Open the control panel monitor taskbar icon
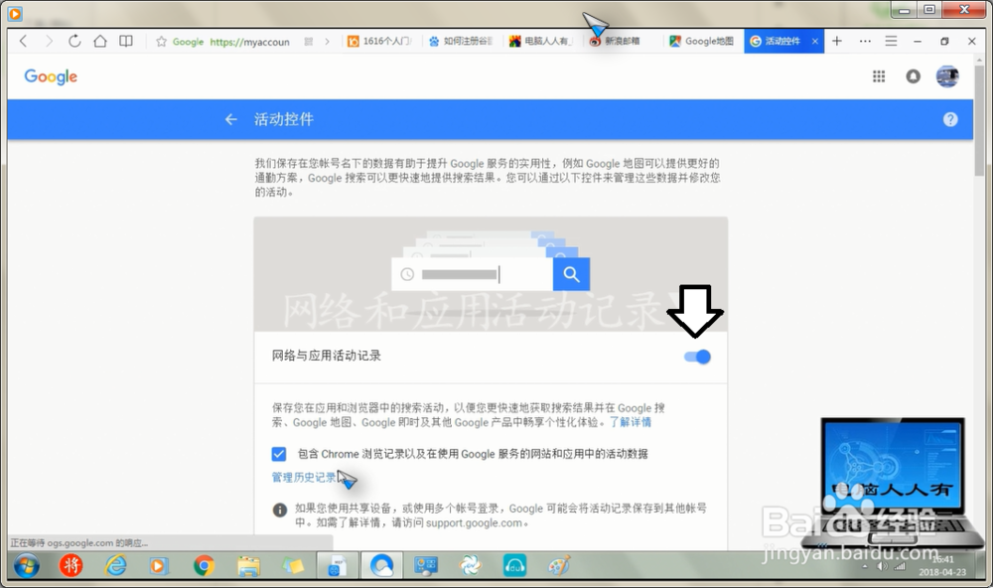 point(426,566)
